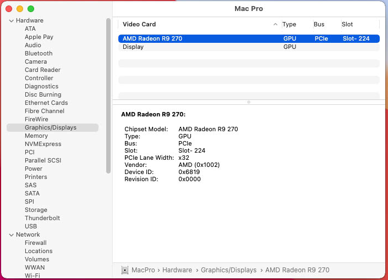Viewport: 388px width, 280px height.
Task: Click the Revision ID value 0x0000
Action: click(189, 180)
